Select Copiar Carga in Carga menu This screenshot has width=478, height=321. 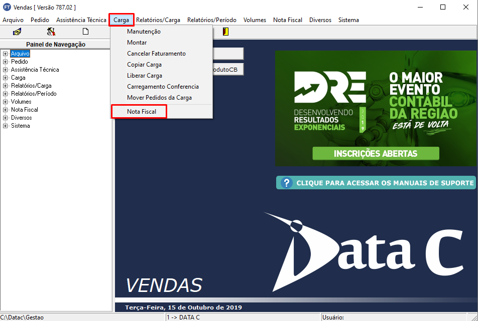pyautogui.click(x=162, y=65)
